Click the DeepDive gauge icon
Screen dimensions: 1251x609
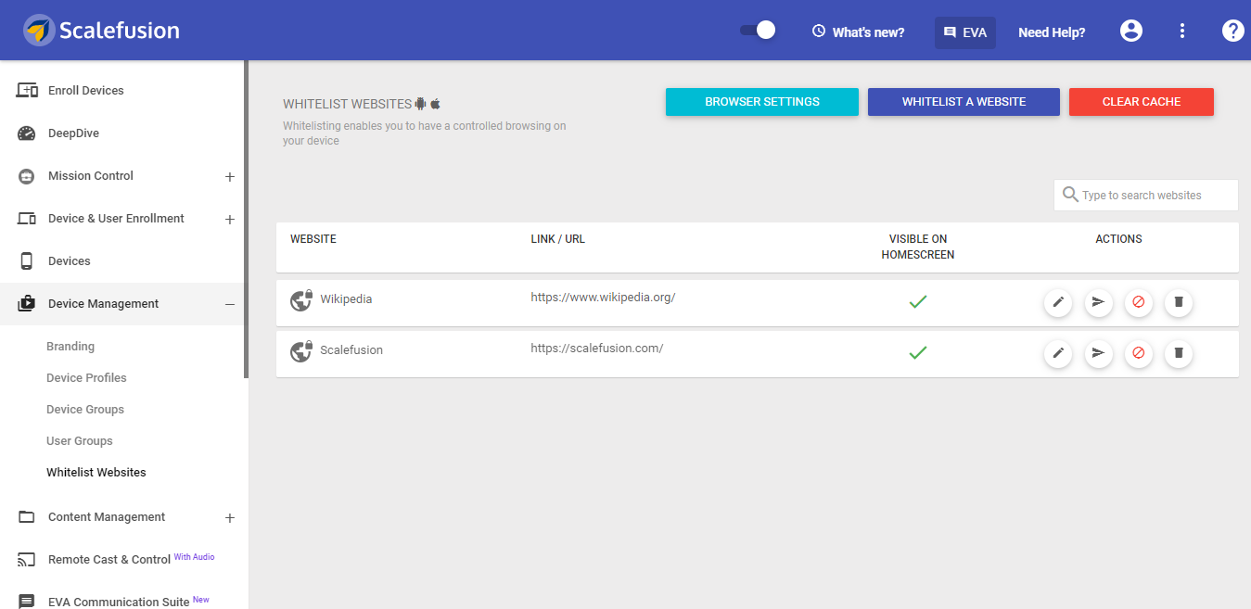point(27,133)
